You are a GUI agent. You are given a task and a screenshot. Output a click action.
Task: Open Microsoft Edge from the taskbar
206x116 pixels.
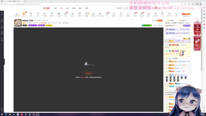[x=6, y=114]
